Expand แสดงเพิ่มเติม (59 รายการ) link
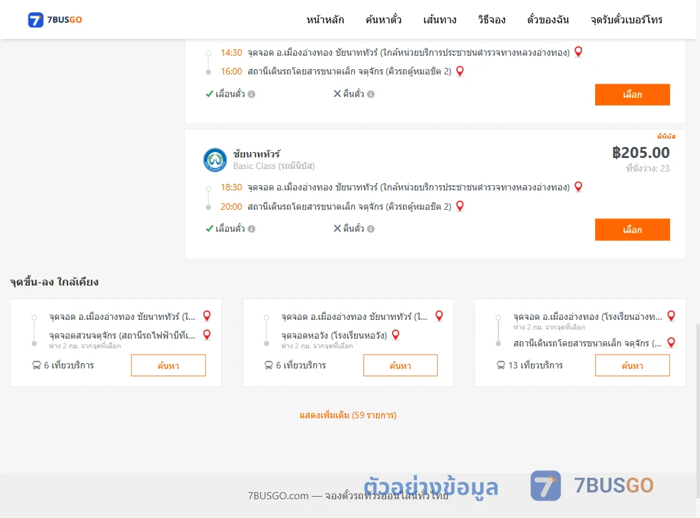The width and height of the screenshot is (700, 518). tap(348, 415)
